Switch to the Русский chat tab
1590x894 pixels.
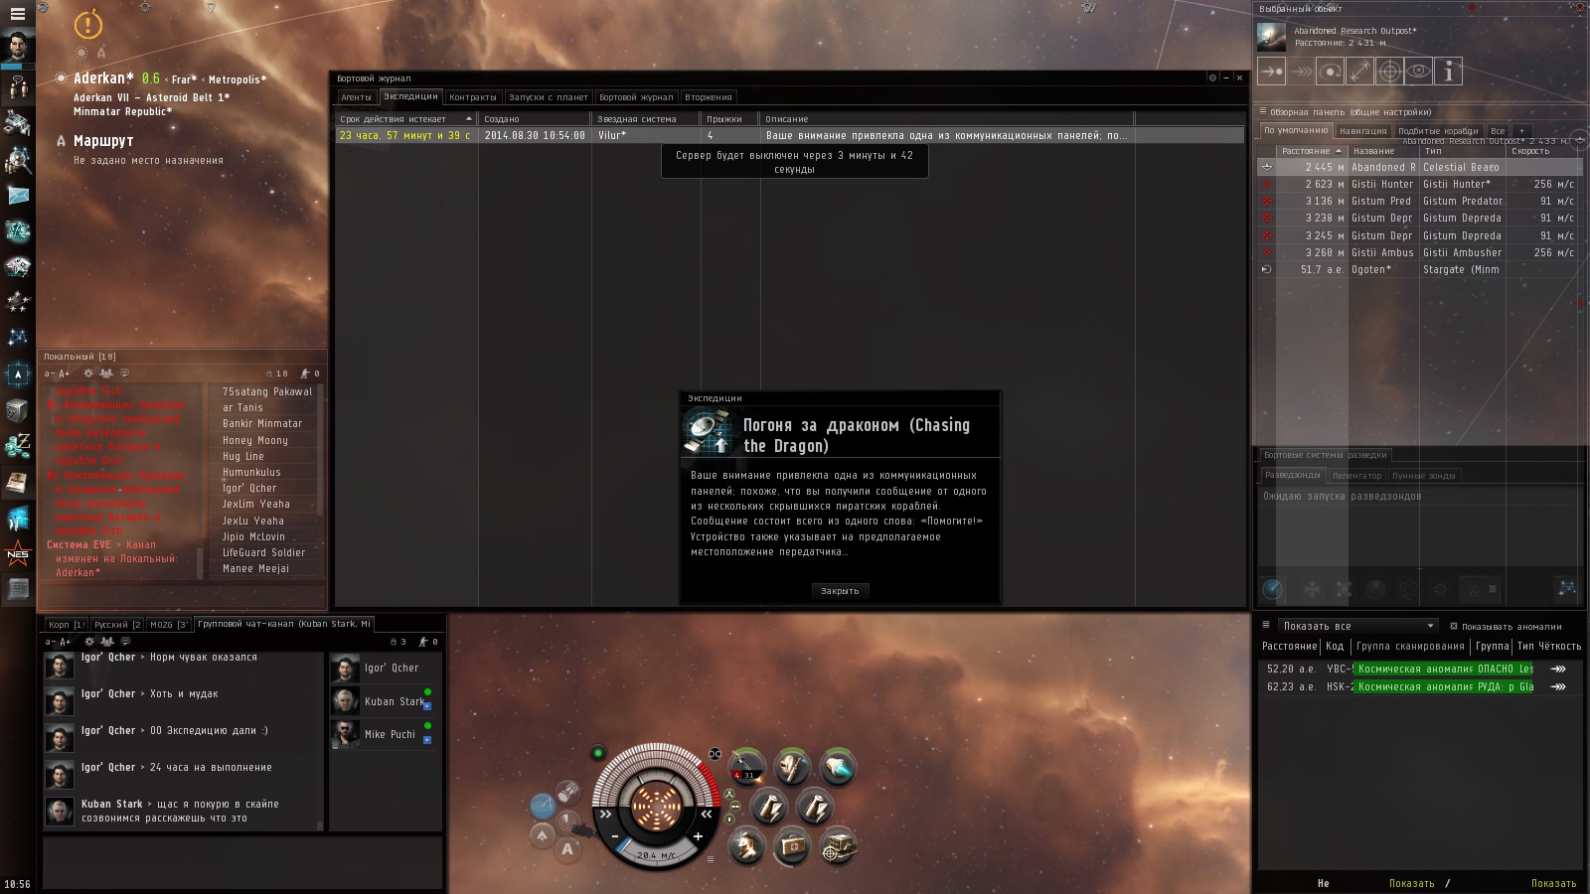pyautogui.click(x=117, y=625)
